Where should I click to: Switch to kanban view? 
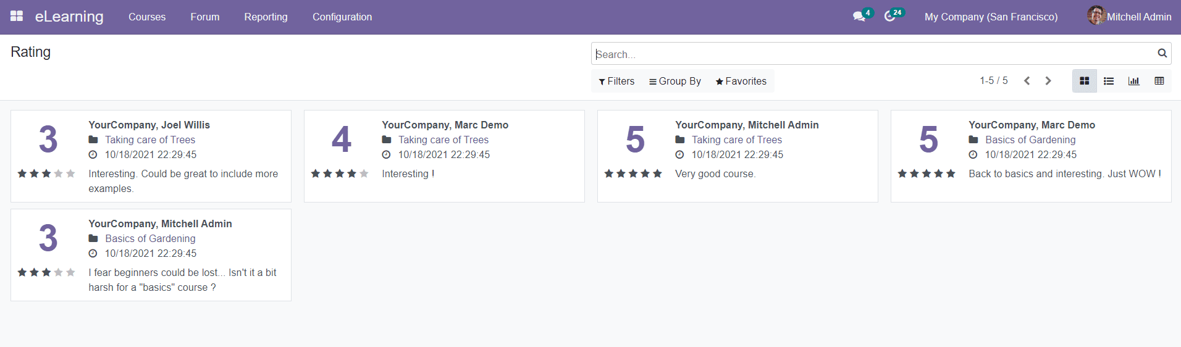(1084, 81)
